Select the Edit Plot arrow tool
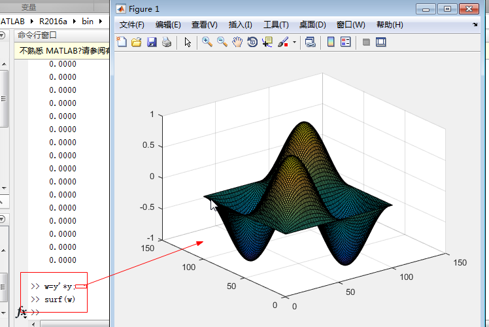 188,42
